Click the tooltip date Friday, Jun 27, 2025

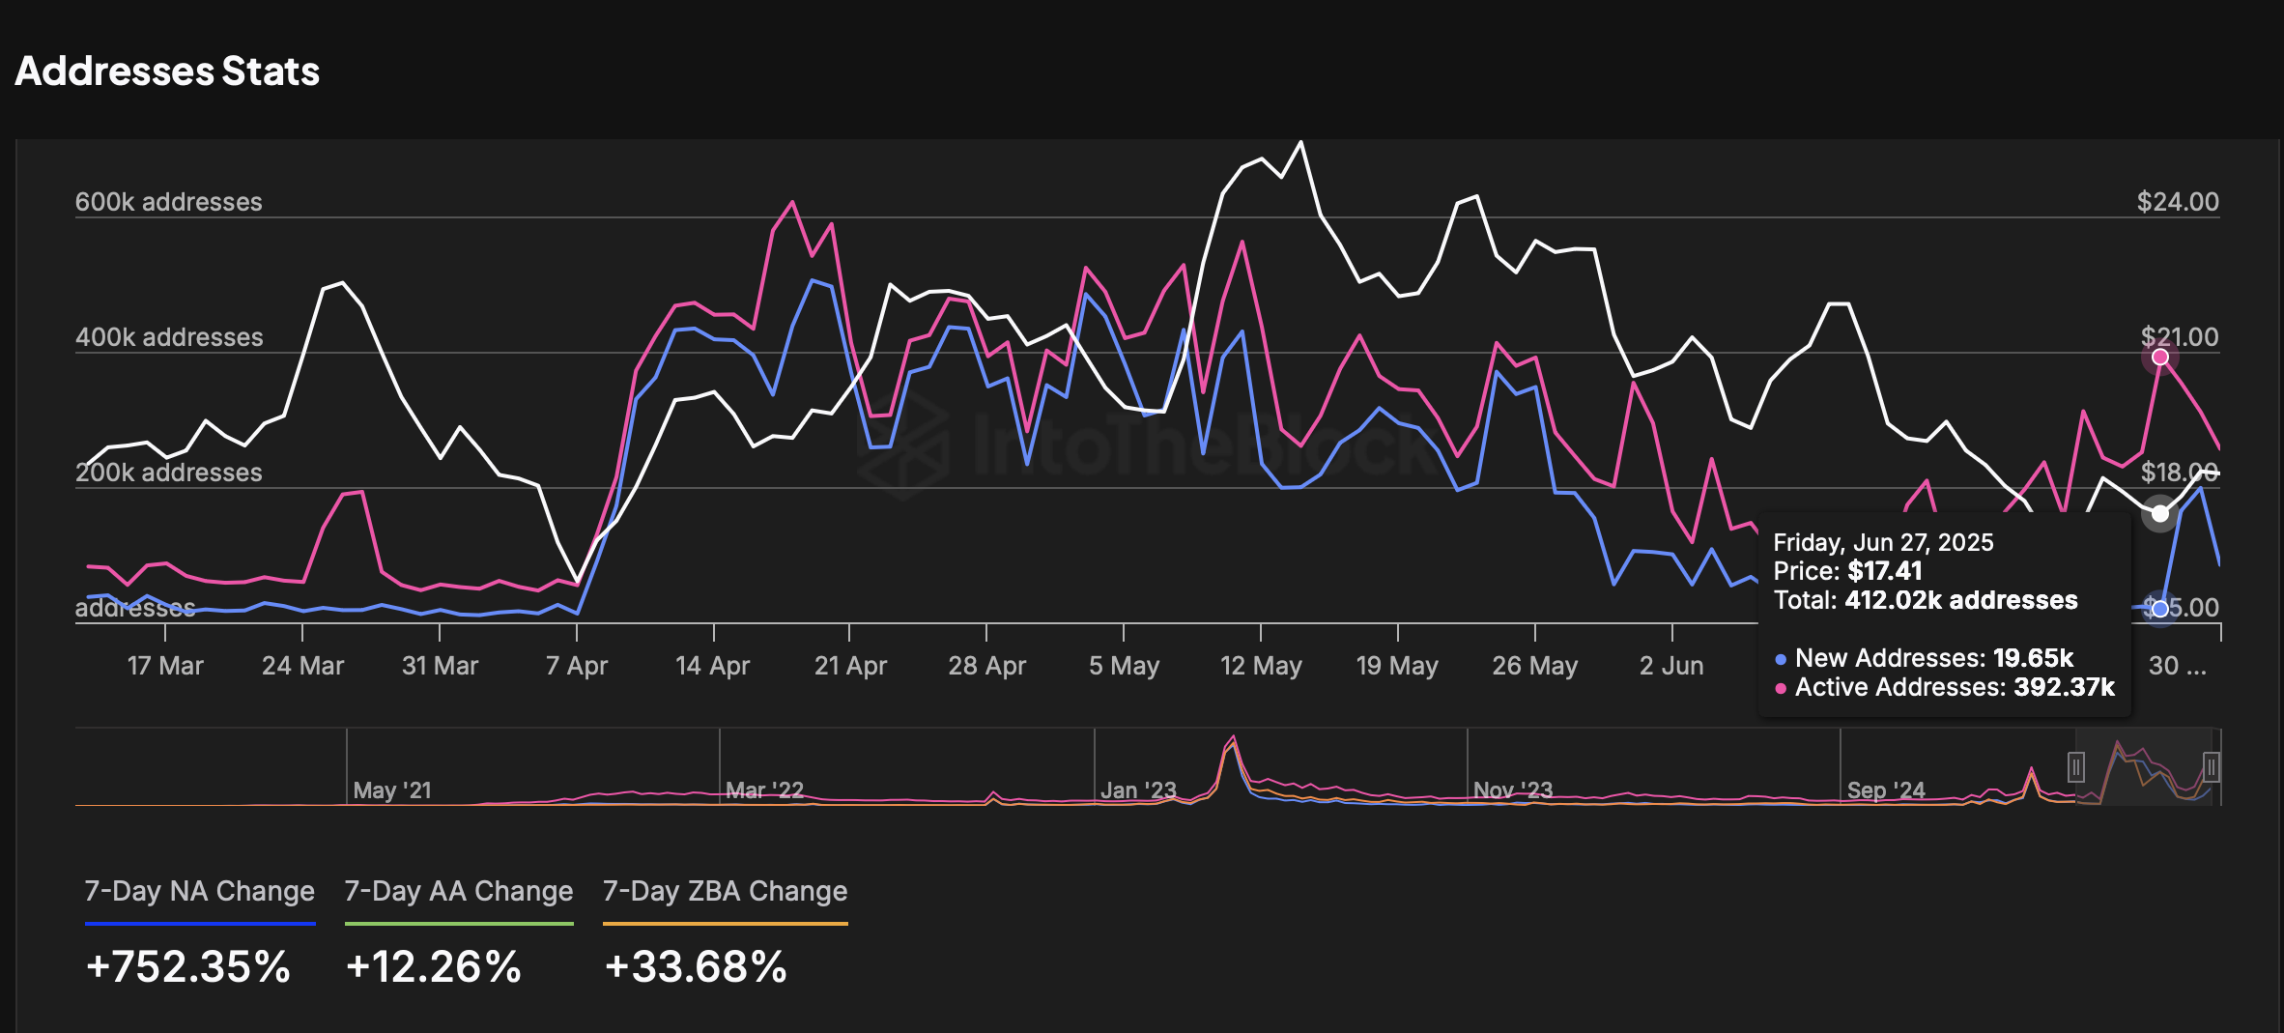[1883, 542]
